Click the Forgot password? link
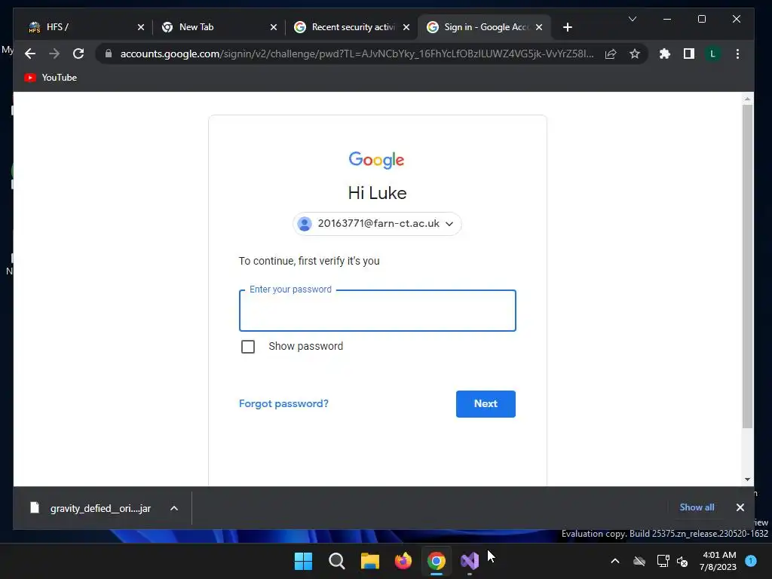772x579 pixels. [x=283, y=404]
